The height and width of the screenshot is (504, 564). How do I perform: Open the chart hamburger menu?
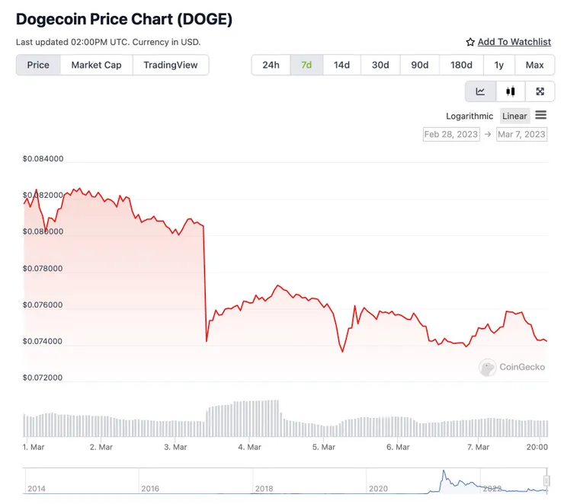tap(540, 115)
